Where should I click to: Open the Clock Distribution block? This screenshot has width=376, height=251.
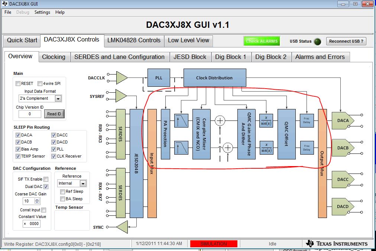click(215, 78)
